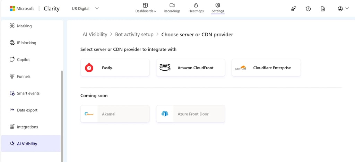The image size is (355, 162).
Task: Open IP blocking settings
Action: pyautogui.click(x=31, y=43)
